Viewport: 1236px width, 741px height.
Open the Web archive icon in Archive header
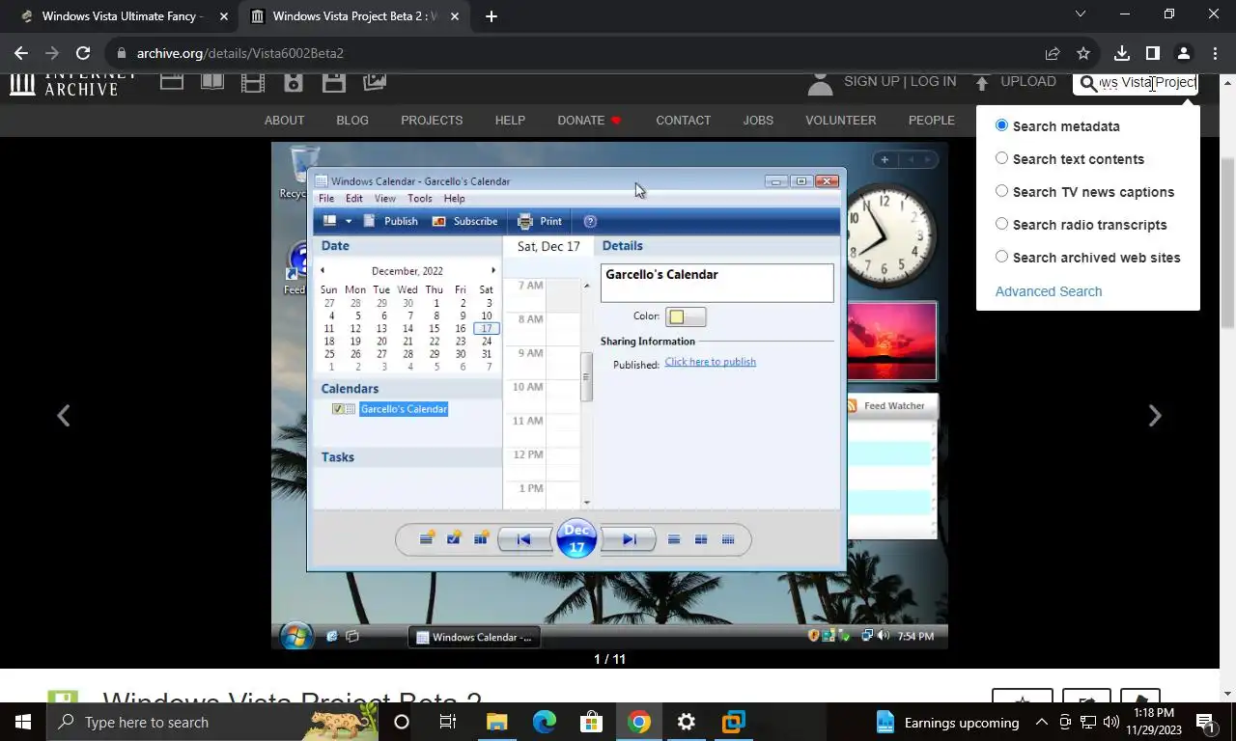point(172,82)
